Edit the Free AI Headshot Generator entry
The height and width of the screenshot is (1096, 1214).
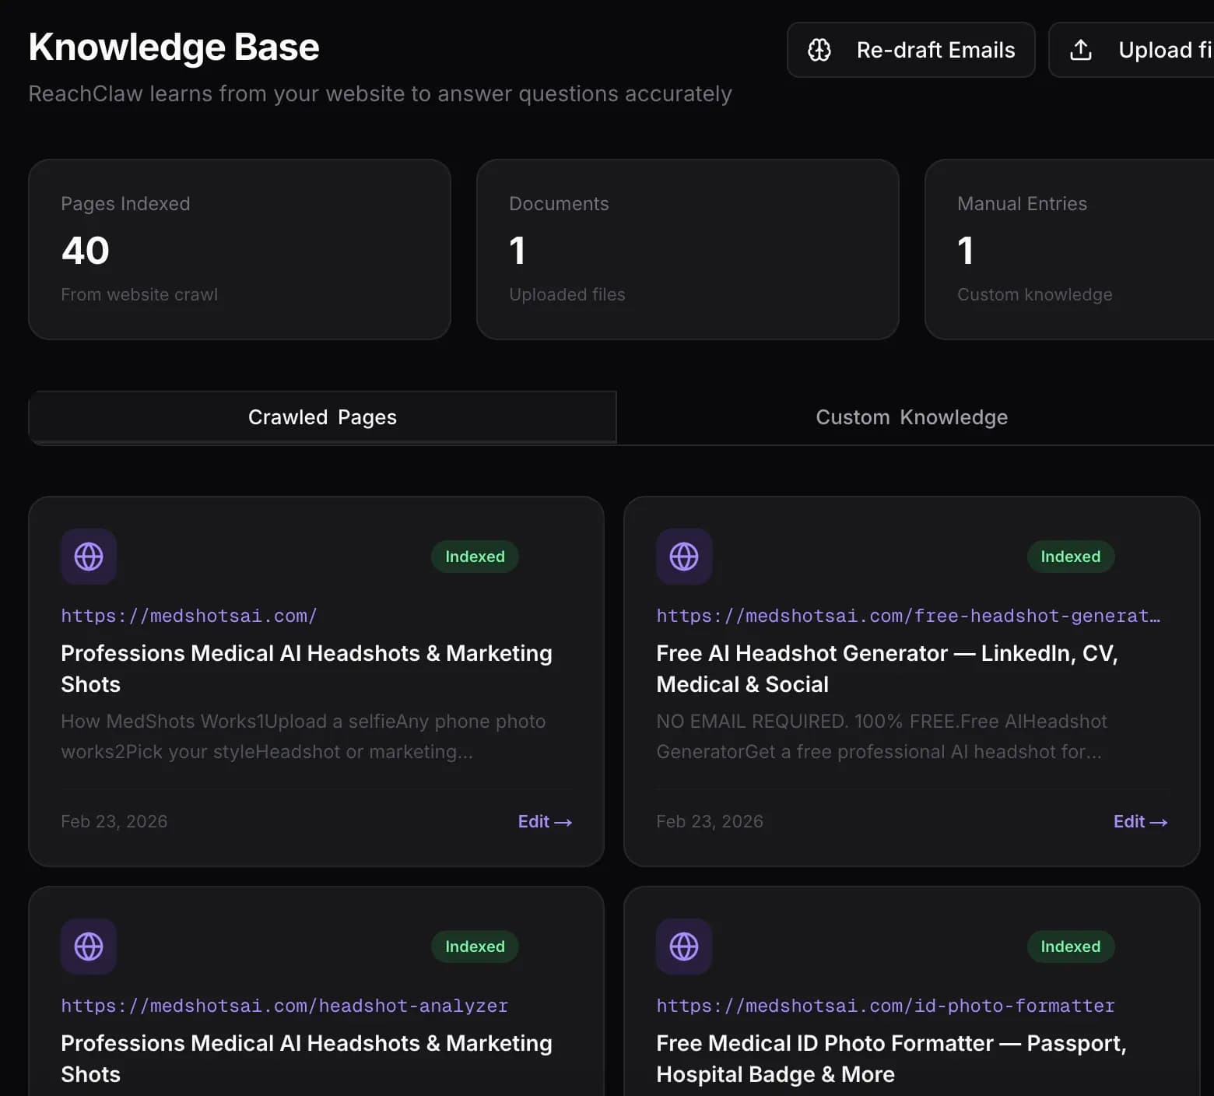coord(1140,821)
